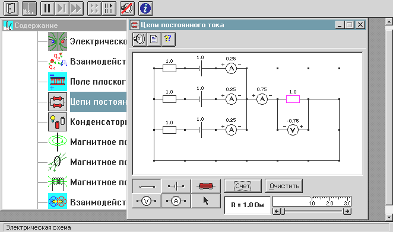Select the voltmeter component tool
393x232 pixels.
pos(147,201)
